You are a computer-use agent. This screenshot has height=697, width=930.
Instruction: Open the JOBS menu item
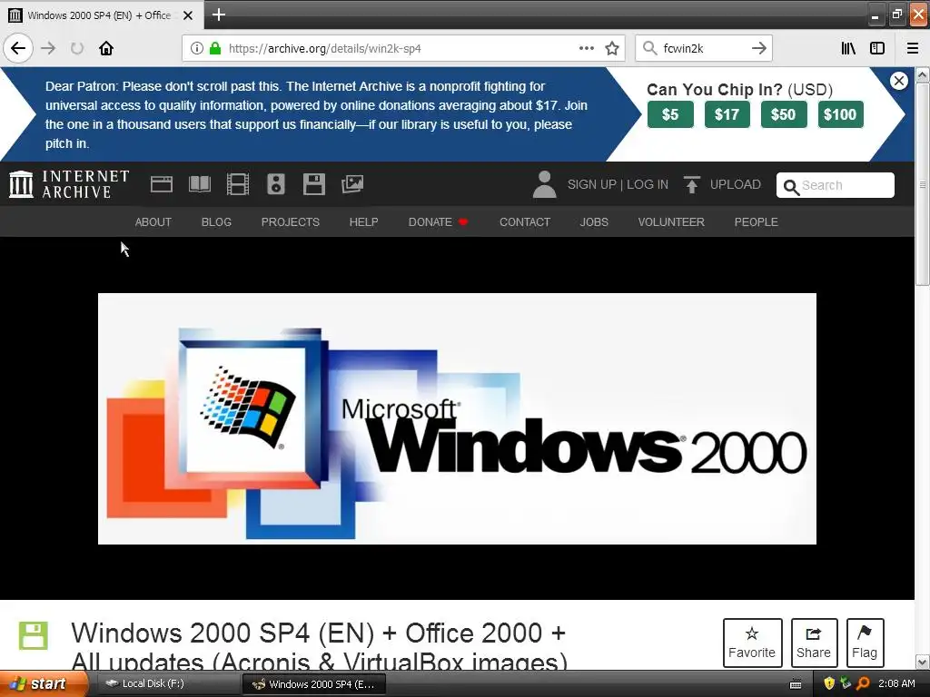[x=594, y=222]
